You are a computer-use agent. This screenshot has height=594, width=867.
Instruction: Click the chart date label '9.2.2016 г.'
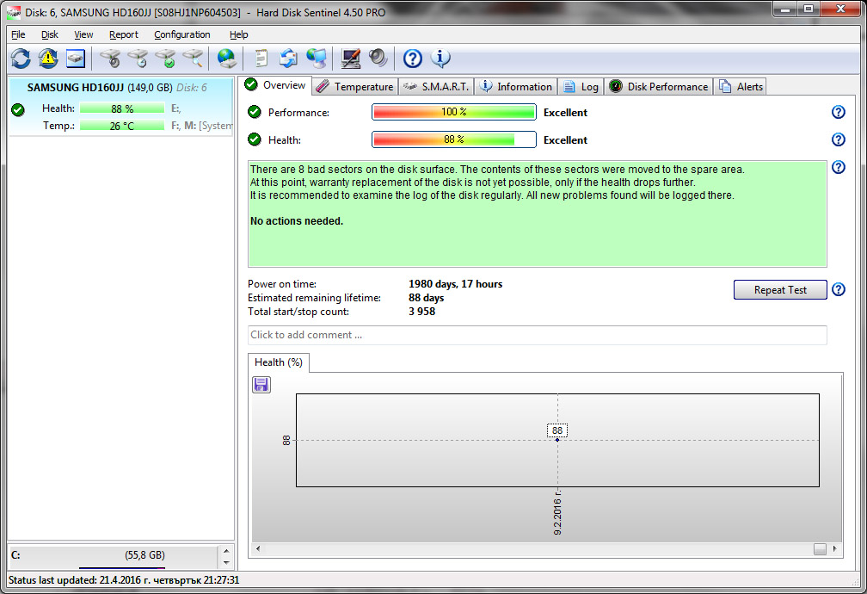point(557,511)
